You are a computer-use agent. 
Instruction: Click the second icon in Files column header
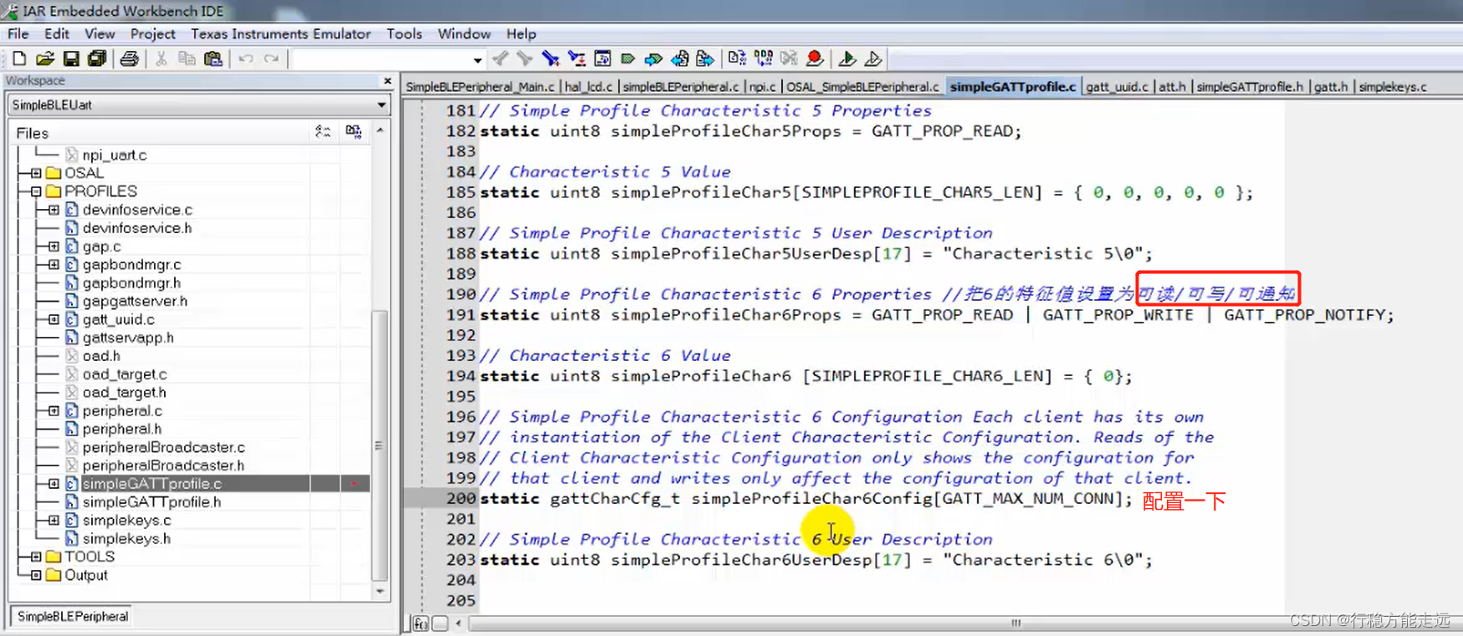[x=354, y=132]
